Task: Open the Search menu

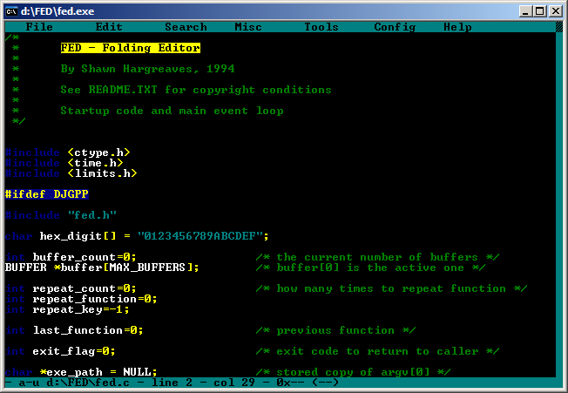Action: point(186,27)
